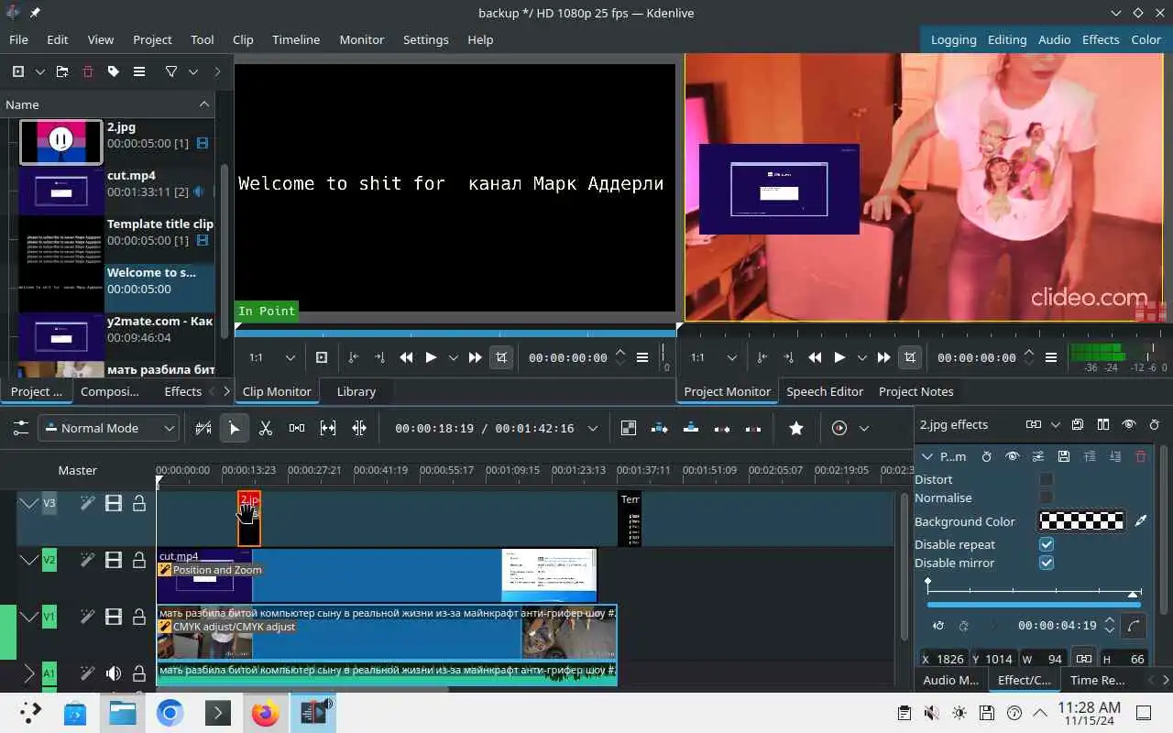
Task: Open the file manager from the taskbar
Action: click(123, 713)
